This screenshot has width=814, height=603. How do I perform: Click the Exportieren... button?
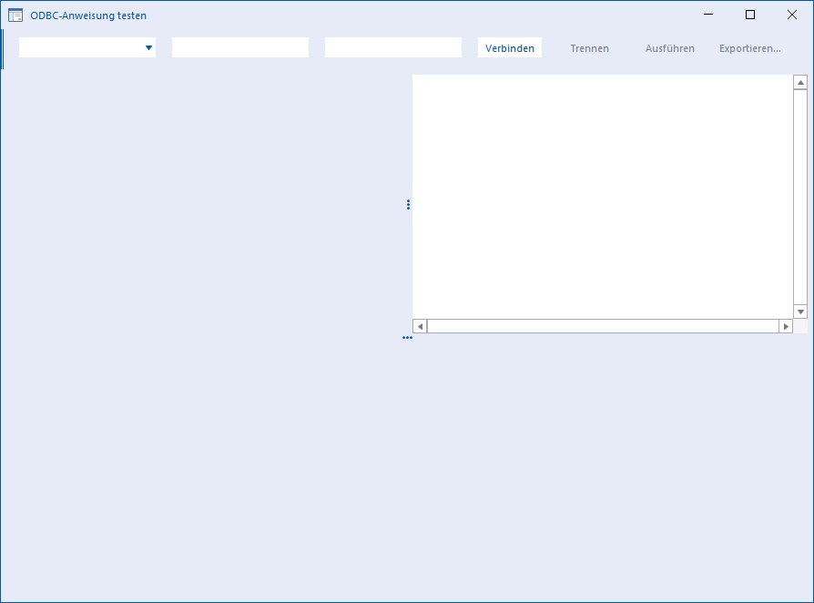coord(750,47)
